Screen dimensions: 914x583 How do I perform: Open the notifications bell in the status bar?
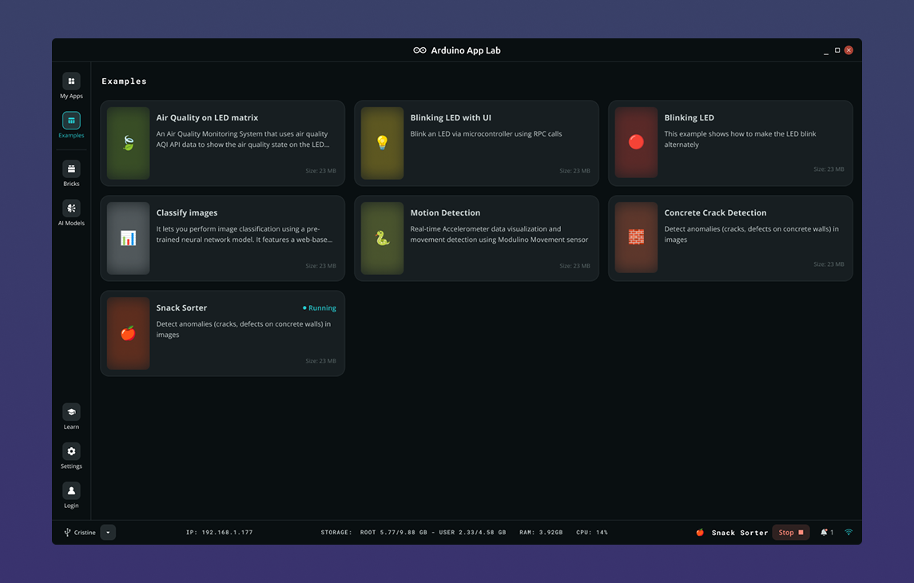click(825, 533)
